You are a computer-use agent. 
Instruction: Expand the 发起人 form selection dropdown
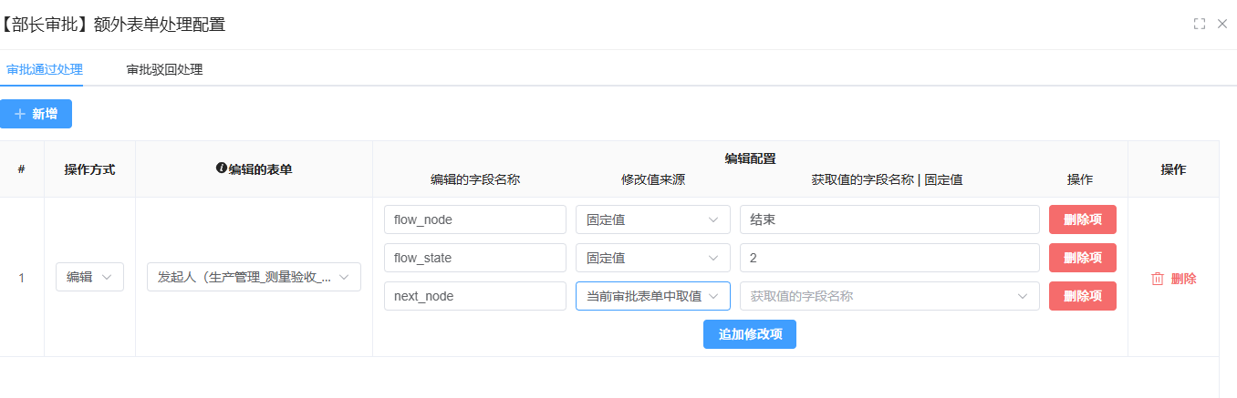tap(254, 278)
